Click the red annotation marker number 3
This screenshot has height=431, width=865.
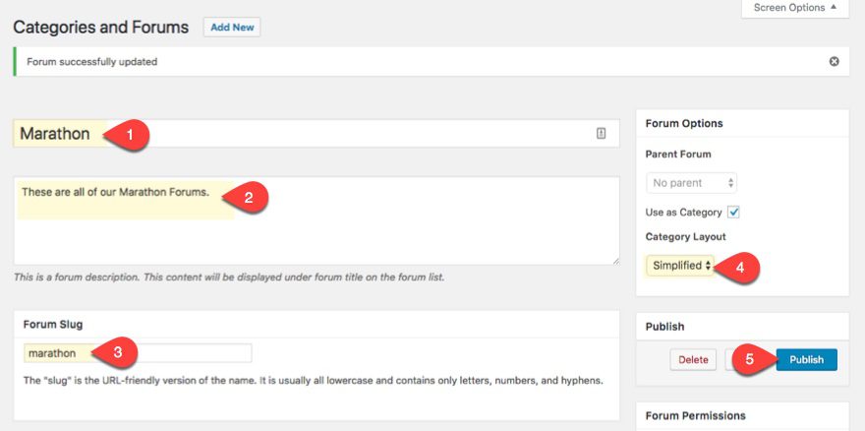(117, 352)
